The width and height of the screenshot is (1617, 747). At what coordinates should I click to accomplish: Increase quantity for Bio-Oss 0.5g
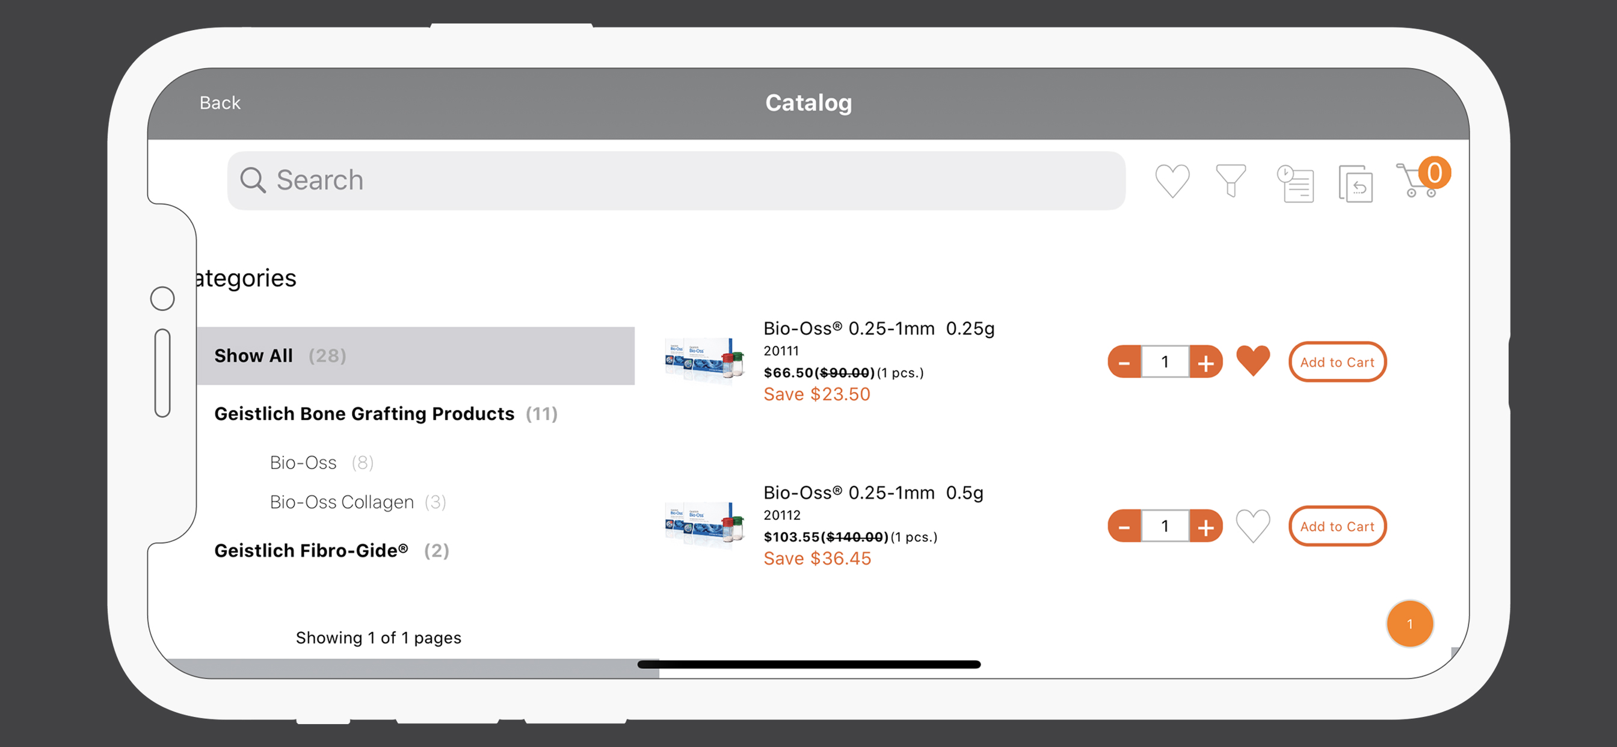(1206, 526)
